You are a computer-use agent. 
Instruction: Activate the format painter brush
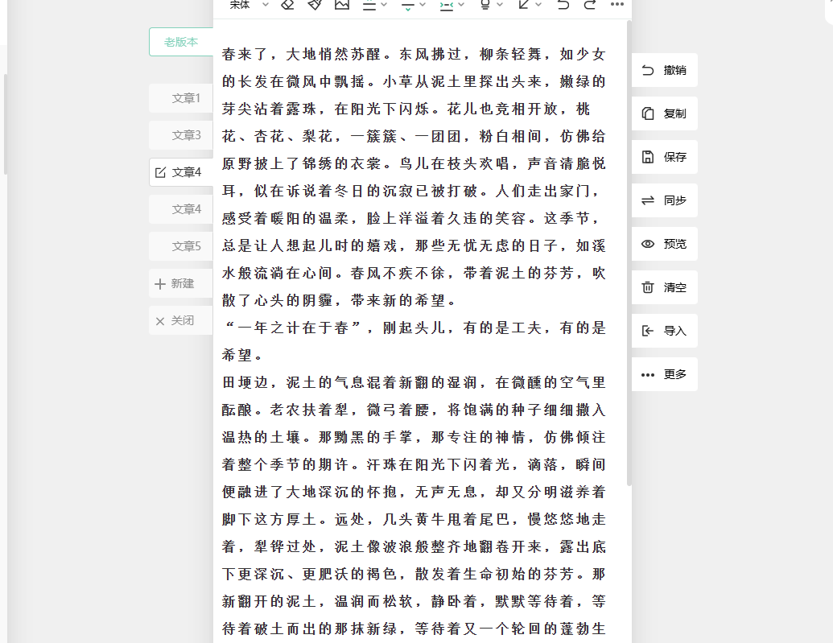click(315, 5)
